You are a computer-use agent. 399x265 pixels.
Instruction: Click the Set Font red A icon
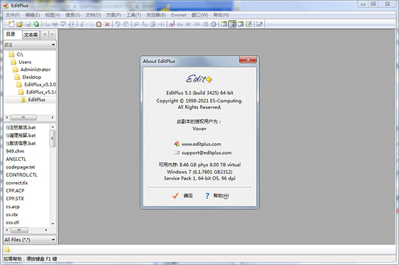pyautogui.click(x=172, y=24)
